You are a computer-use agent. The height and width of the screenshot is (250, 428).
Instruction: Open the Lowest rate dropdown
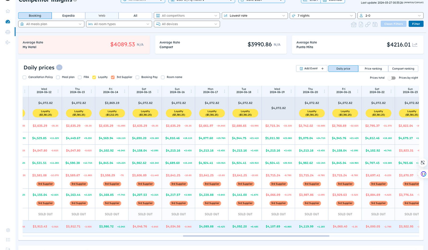click(x=255, y=15)
